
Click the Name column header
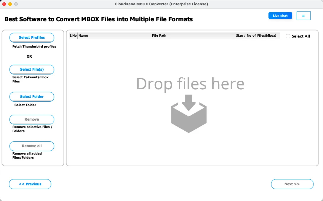coord(114,35)
